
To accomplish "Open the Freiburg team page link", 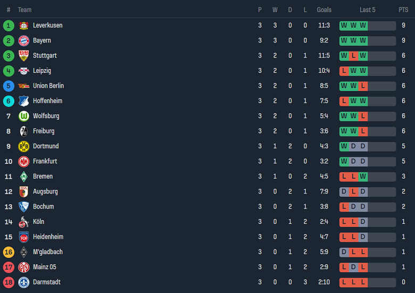I will tap(44, 131).
